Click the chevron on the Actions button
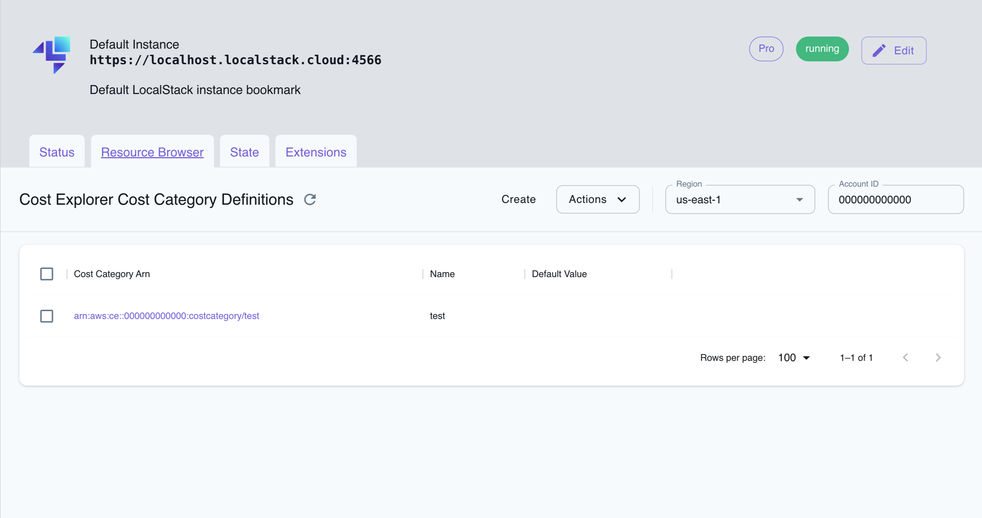 (622, 200)
